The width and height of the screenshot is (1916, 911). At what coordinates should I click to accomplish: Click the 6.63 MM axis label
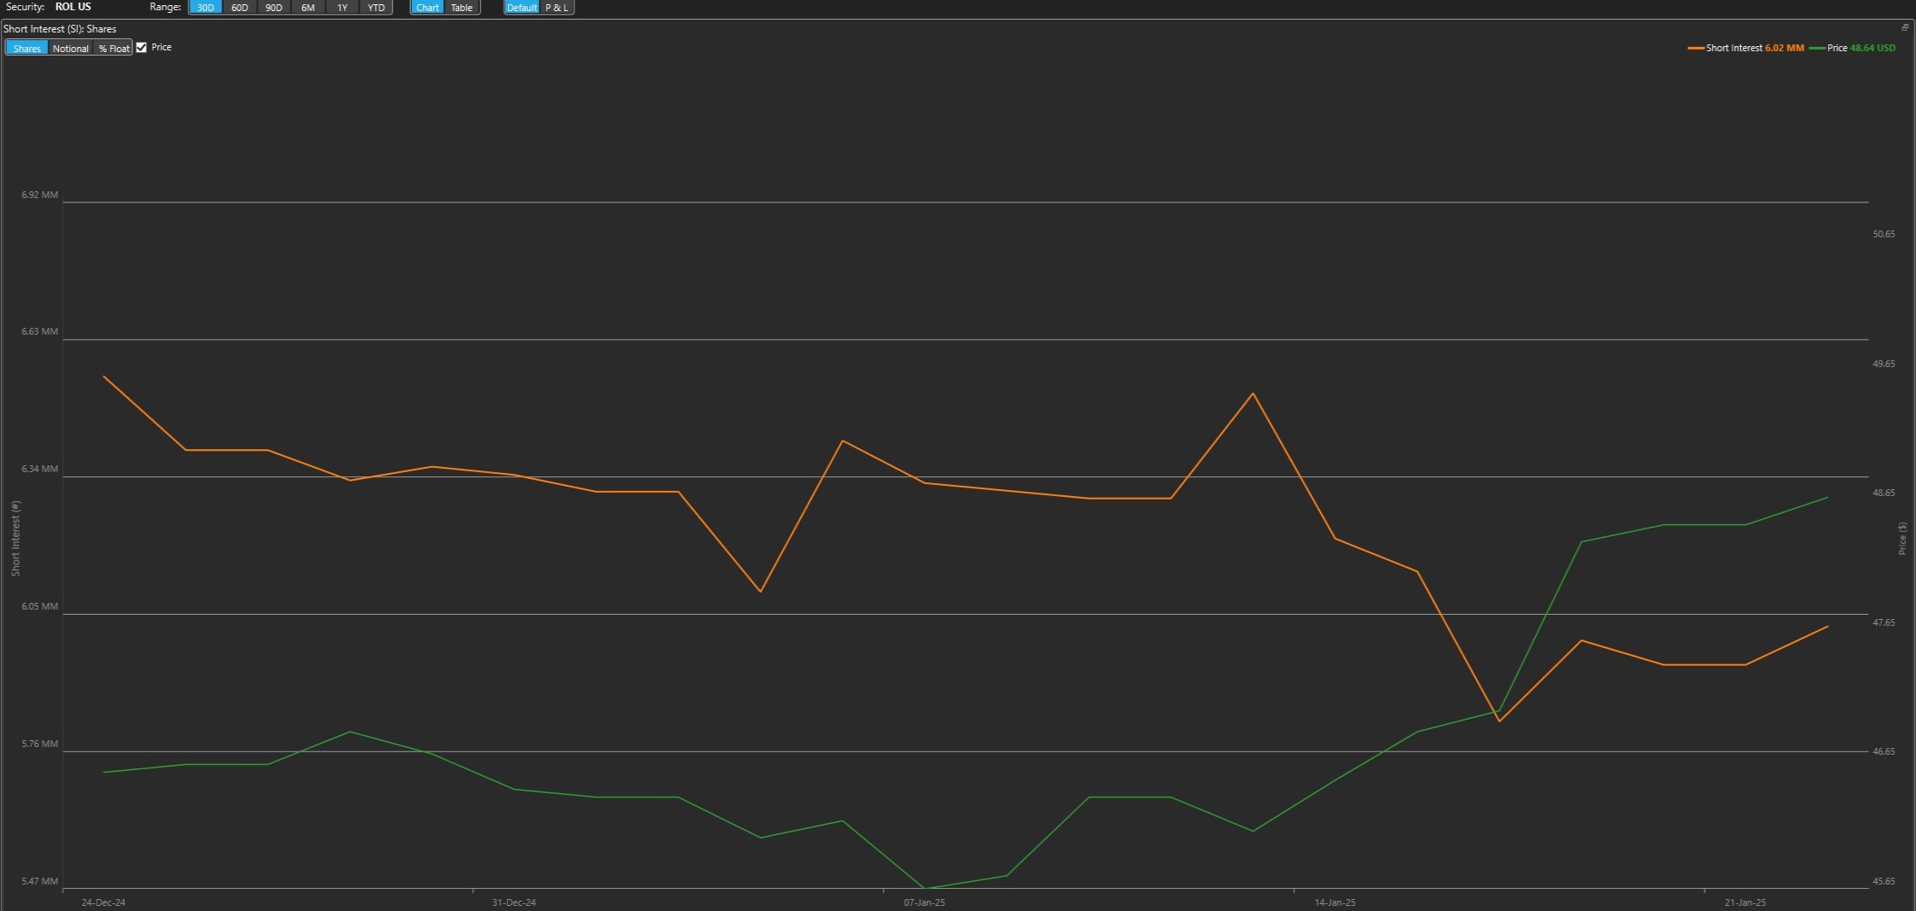(40, 331)
